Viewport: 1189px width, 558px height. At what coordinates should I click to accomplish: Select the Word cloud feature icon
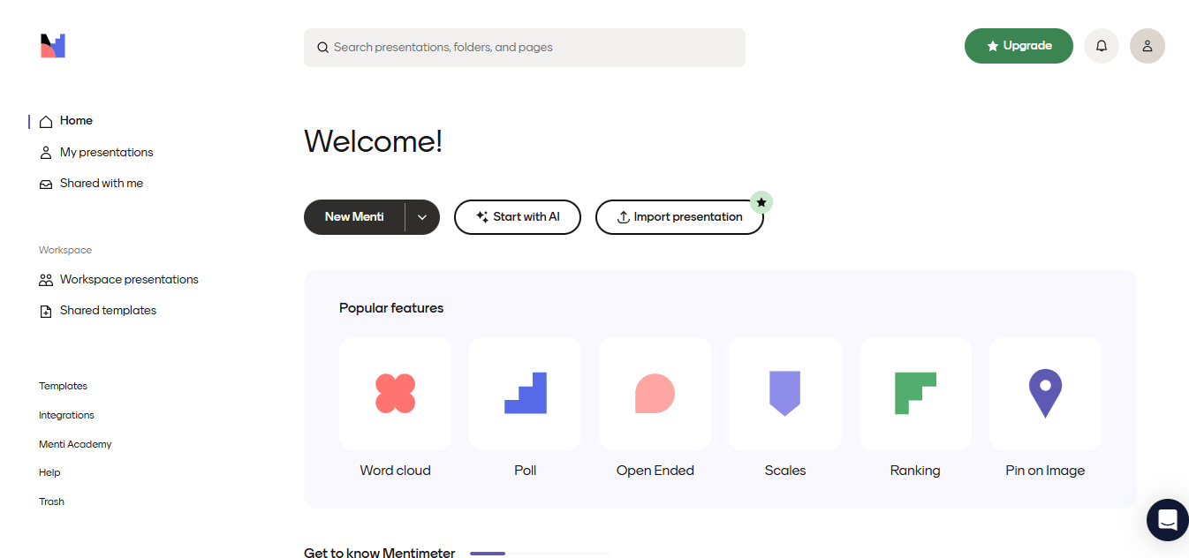coord(395,394)
